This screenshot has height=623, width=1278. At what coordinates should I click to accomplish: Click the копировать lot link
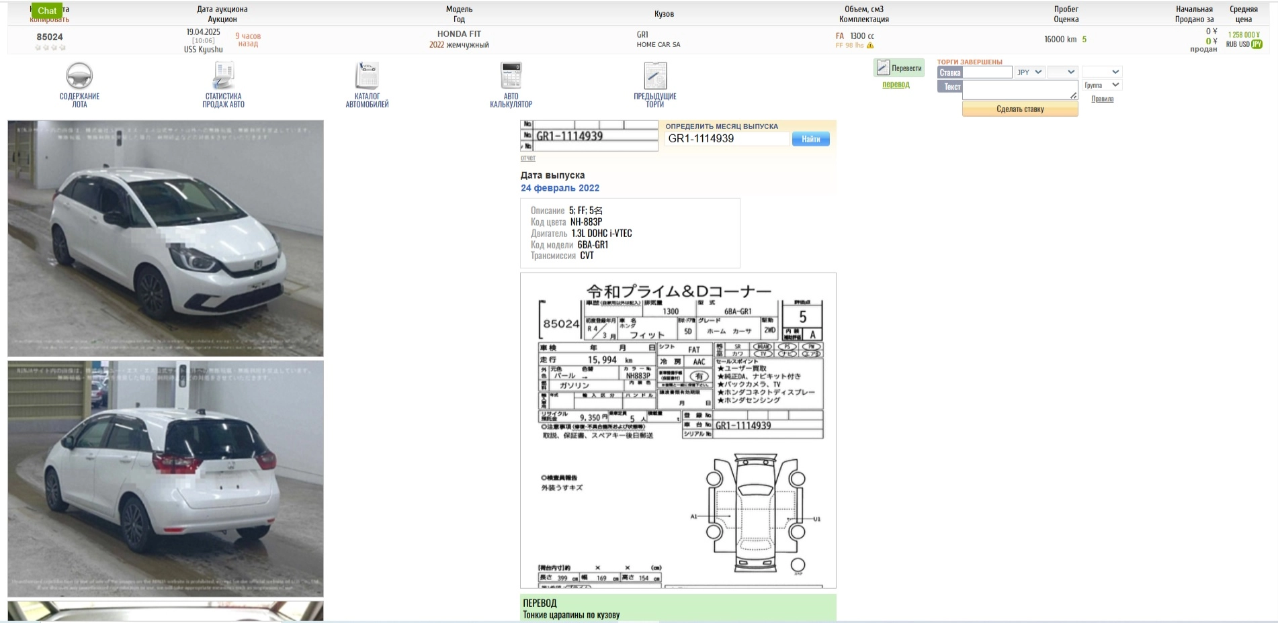point(50,19)
